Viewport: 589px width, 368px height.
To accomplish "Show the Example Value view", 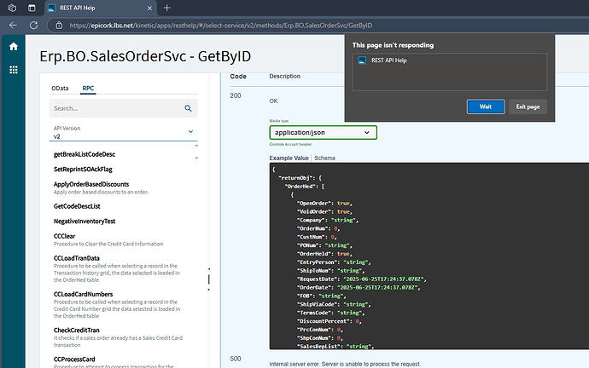I will tap(289, 158).
